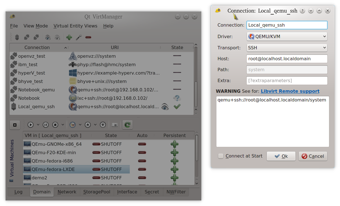Click the green refresh reload icon
The height and width of the screenshot is (206, 340).
coord(128,125)
